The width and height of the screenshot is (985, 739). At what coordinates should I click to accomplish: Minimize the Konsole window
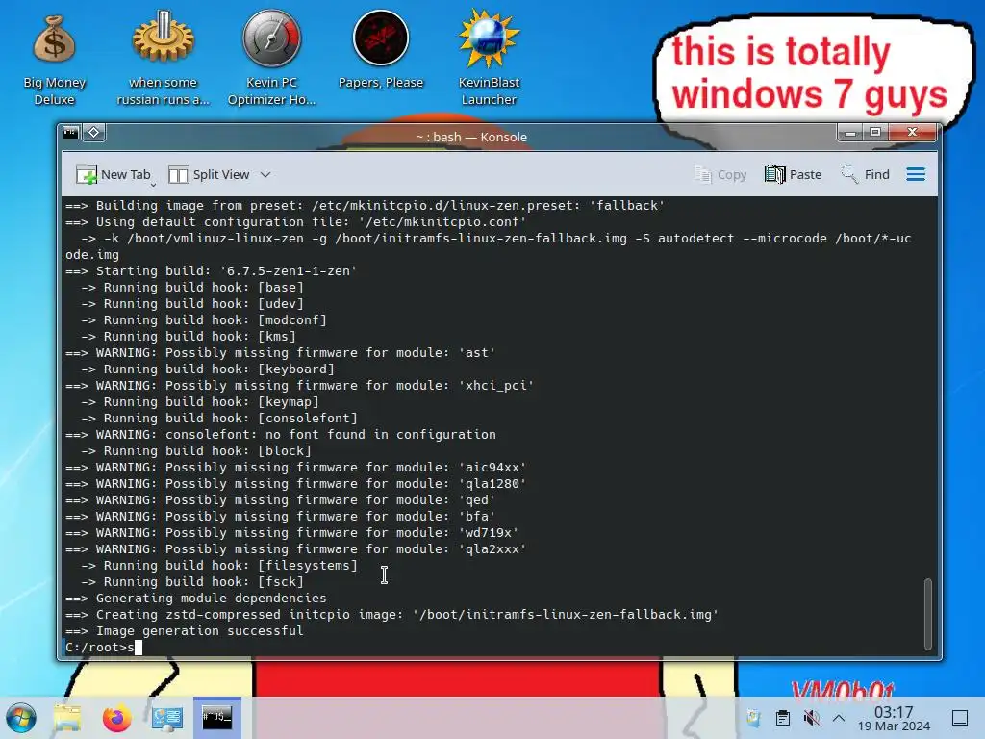(850, 133)
